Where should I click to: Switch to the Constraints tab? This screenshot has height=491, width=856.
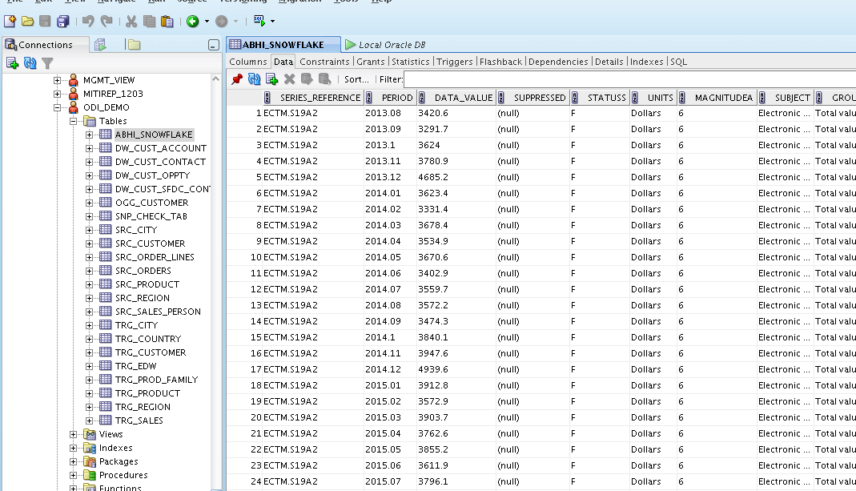[x=324, y=62]
